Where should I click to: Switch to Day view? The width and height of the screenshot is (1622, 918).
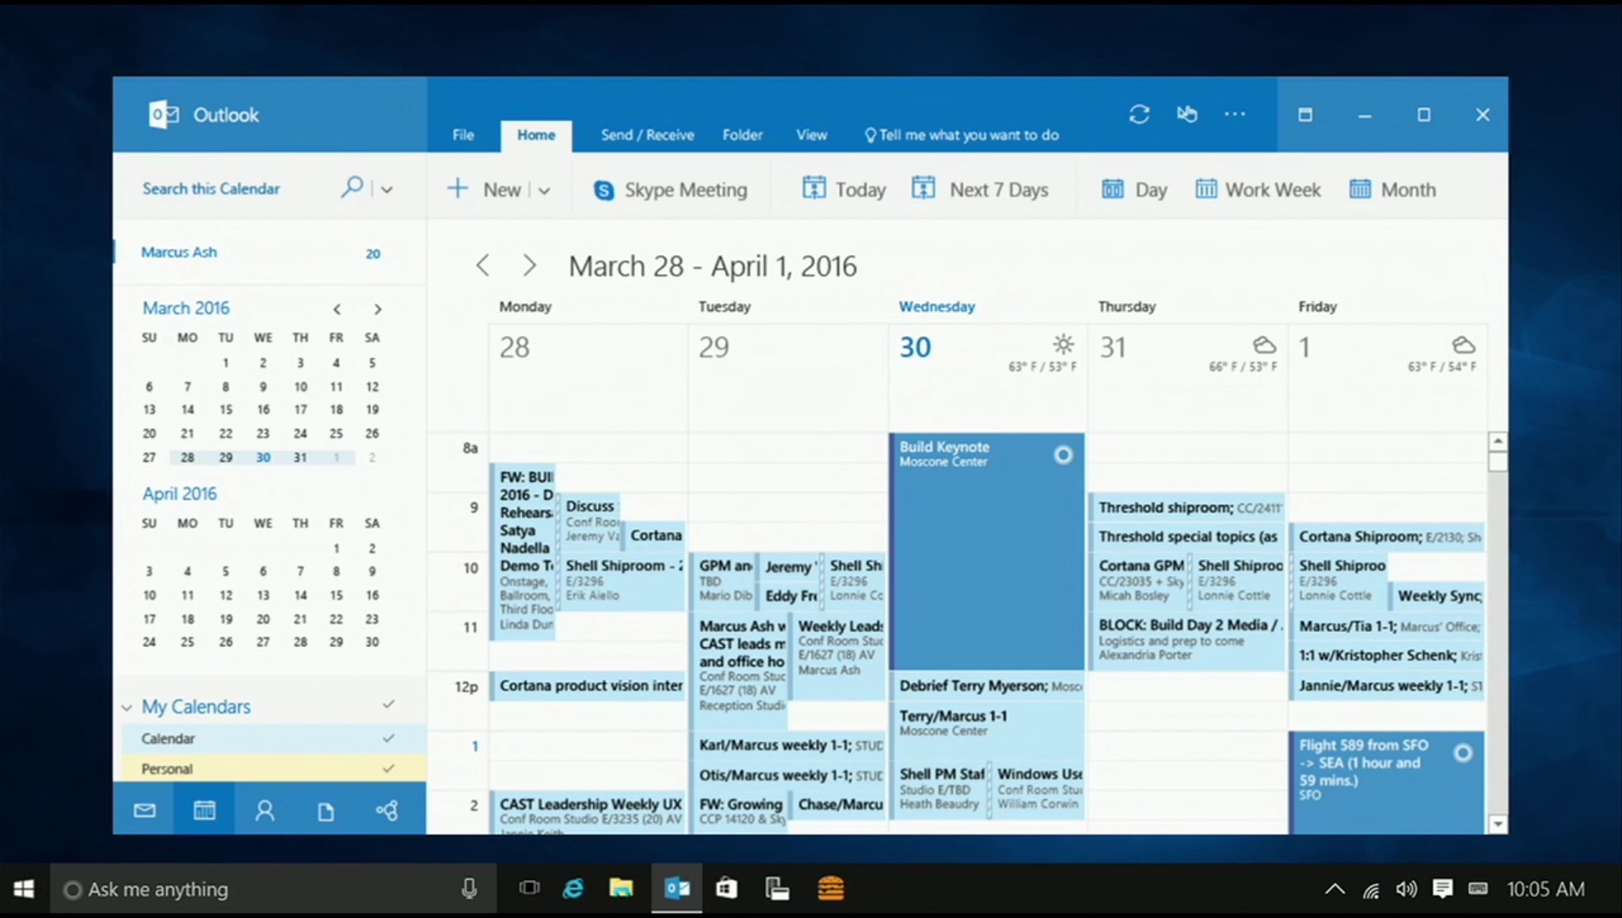tap(1134, 189)
